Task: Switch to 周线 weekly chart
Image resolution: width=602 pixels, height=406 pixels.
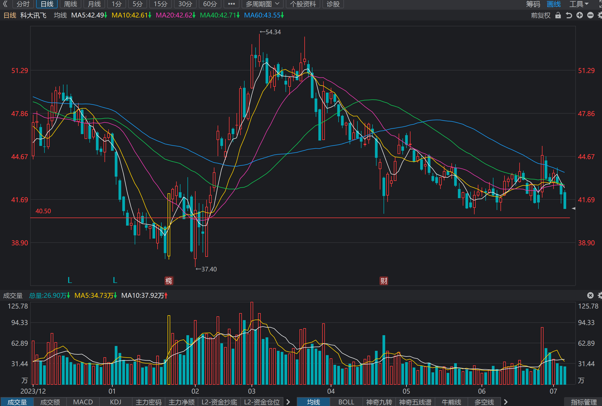Action: tap(71, 4)
